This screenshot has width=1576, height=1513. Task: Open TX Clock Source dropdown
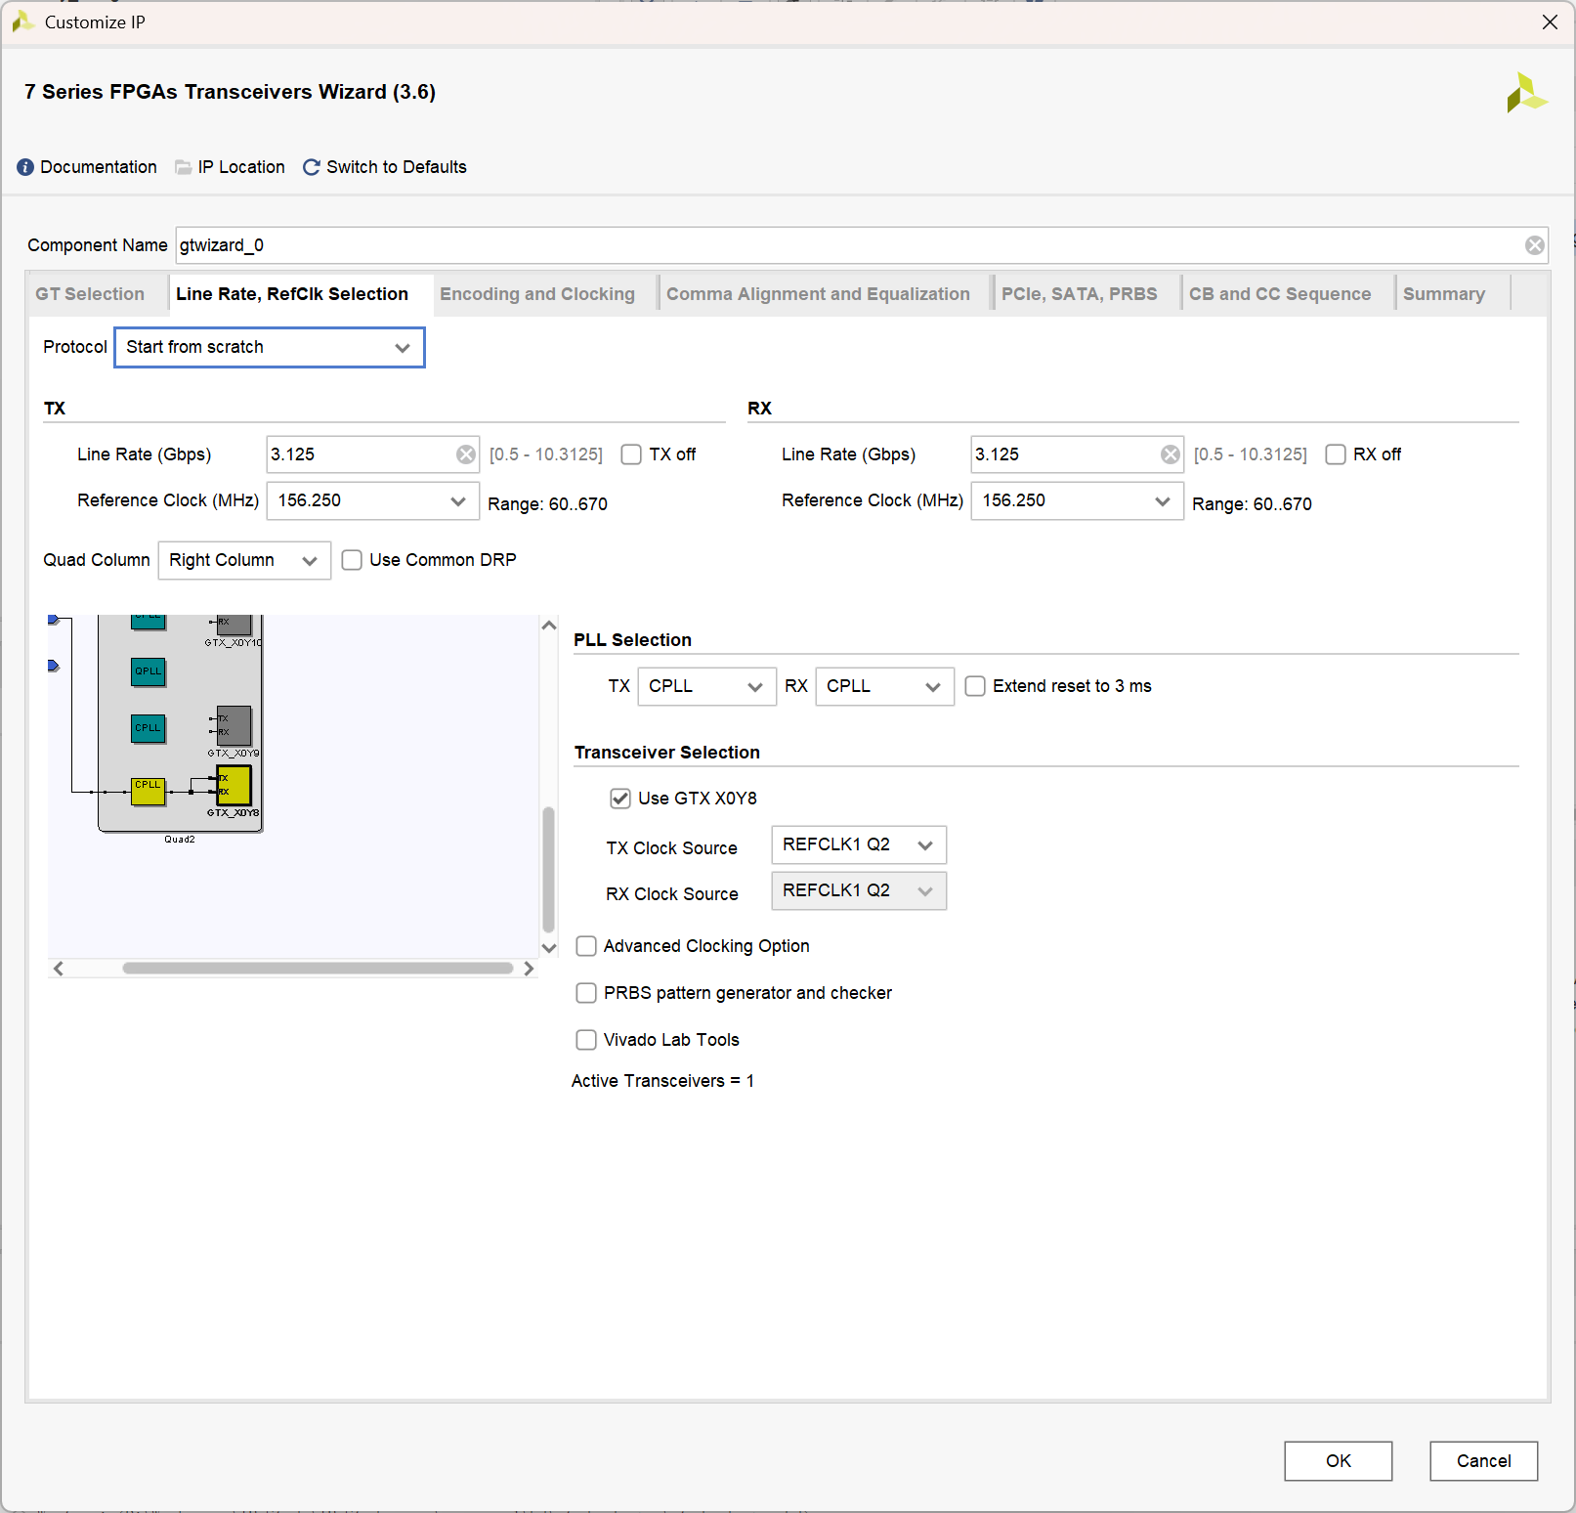[x=859, y=845]
